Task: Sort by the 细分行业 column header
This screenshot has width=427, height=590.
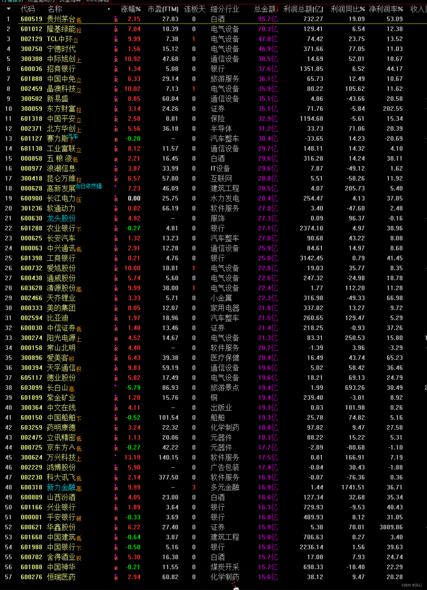Action: click(225, 9)
